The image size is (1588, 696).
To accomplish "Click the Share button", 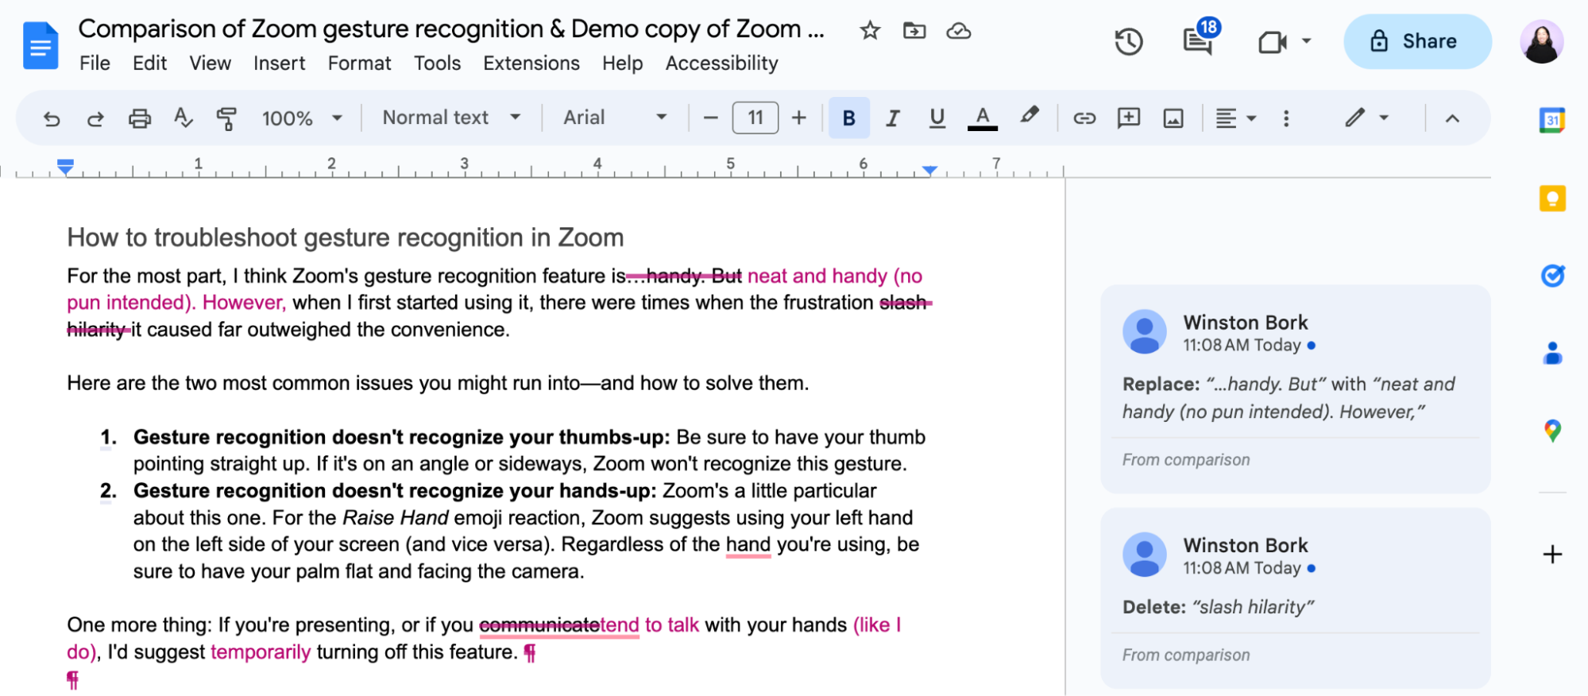I will 1416,41.
